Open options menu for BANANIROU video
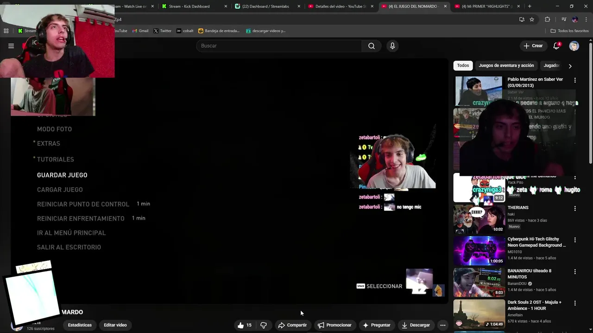 click(x=575, y=271)
